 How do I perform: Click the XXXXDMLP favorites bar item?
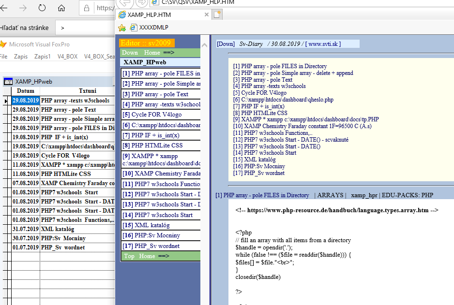[150, 28]
